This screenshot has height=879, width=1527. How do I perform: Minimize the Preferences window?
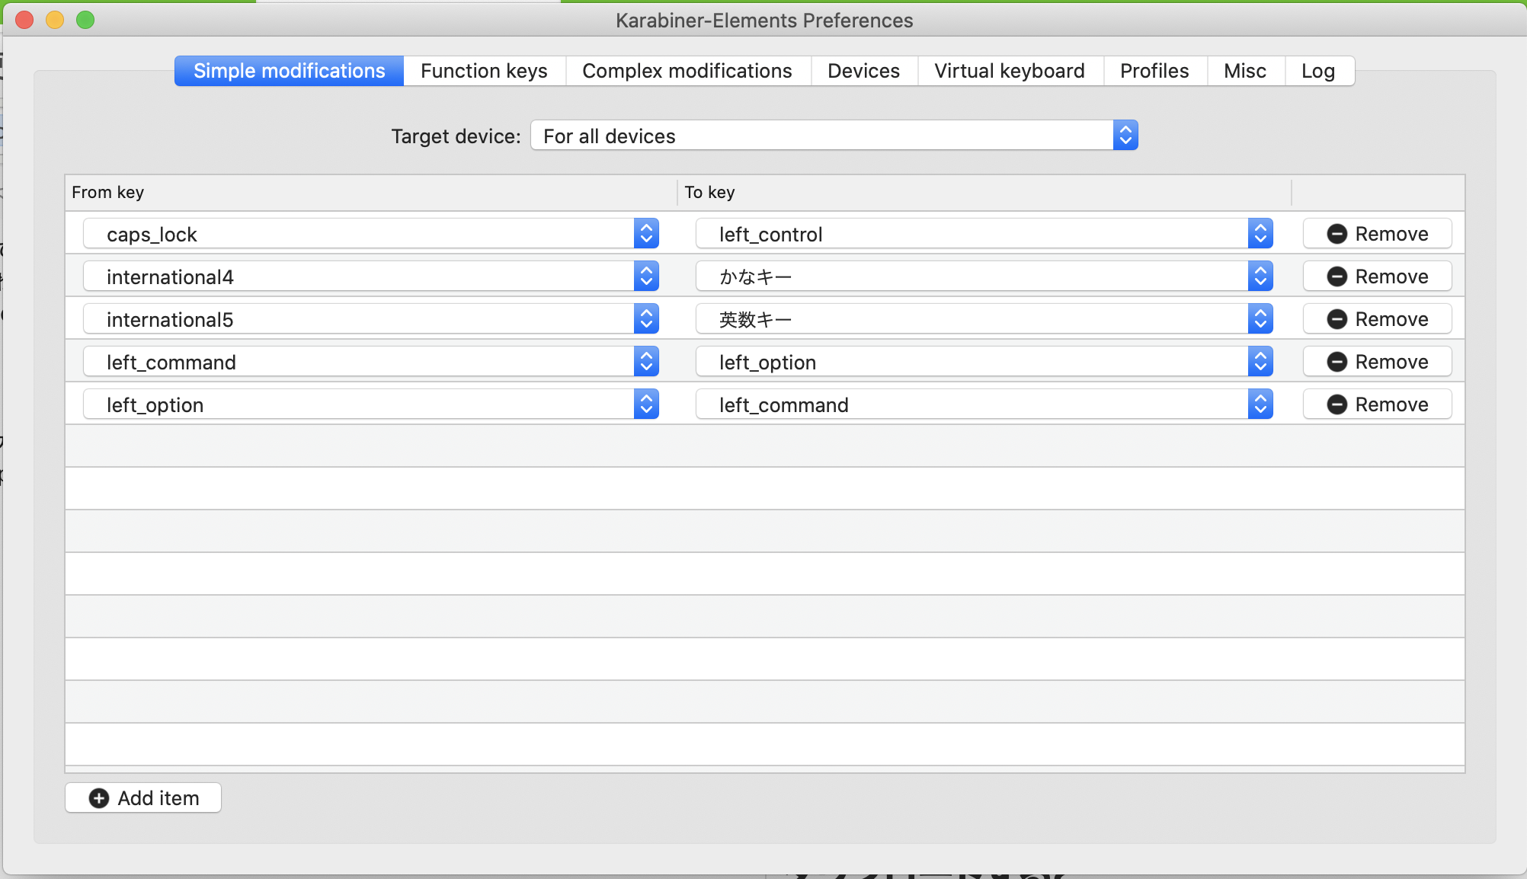55,20
